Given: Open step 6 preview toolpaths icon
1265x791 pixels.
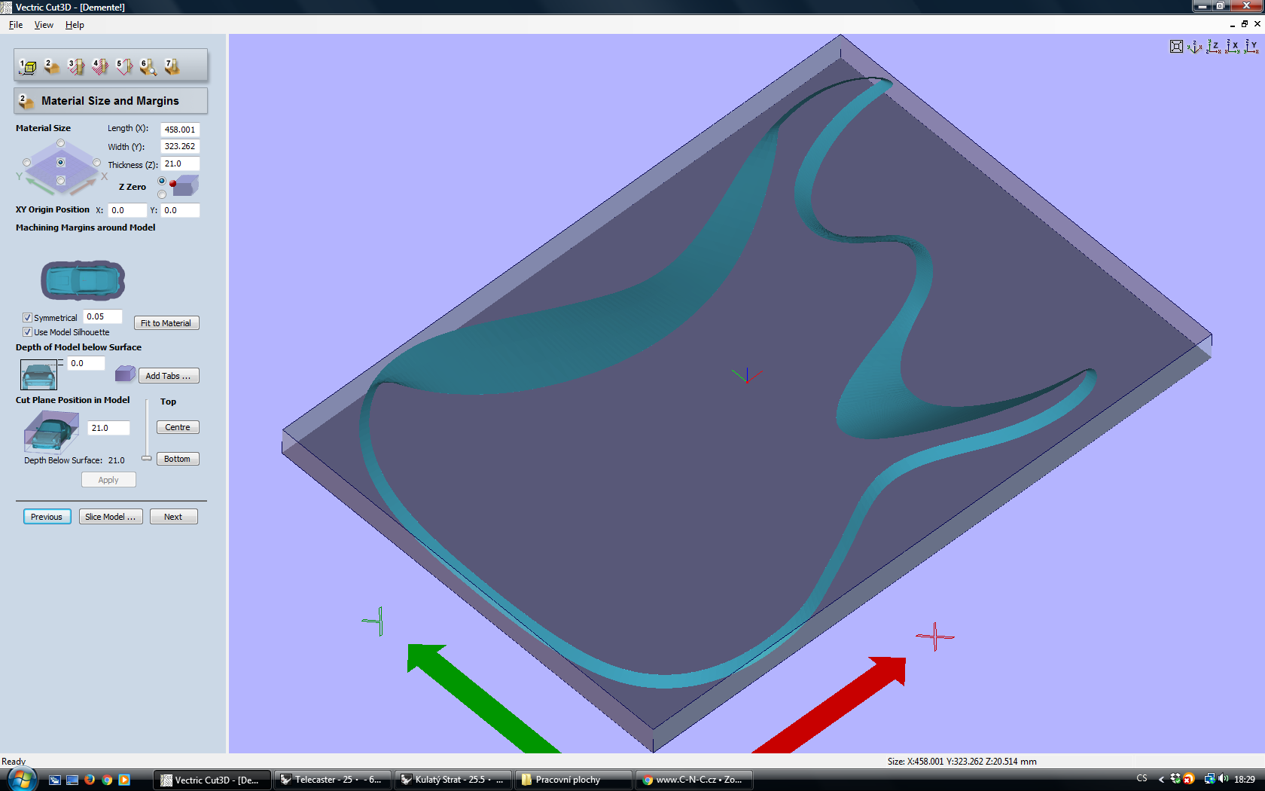Looking at the screenshot, I should click(148, 67).
